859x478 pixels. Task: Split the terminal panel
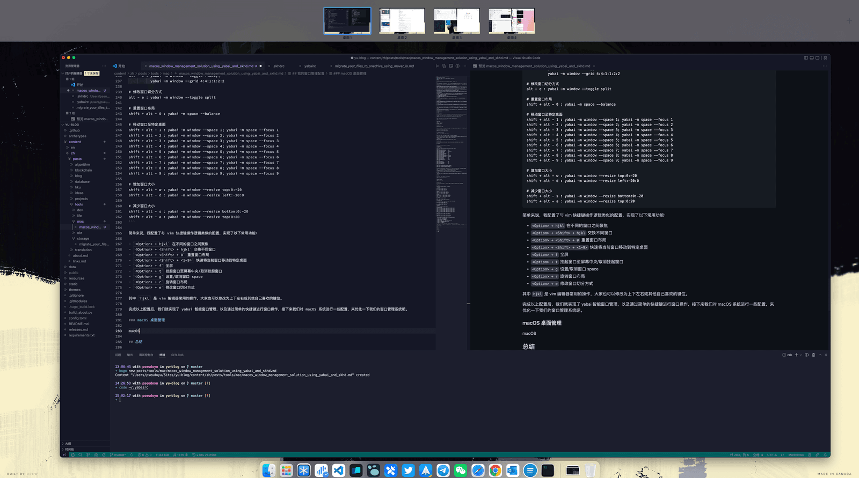806,355
